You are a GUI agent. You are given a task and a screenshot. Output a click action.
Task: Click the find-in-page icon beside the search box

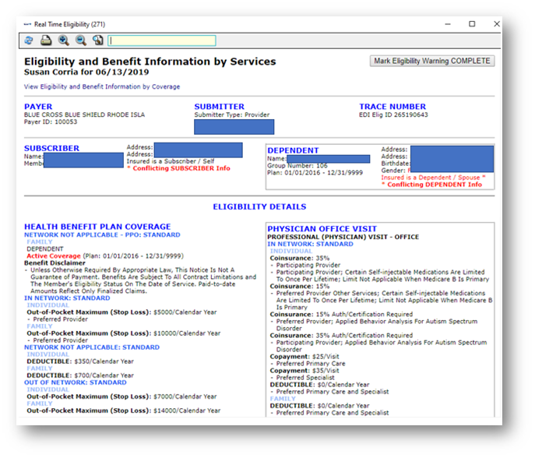click(97, 41)
